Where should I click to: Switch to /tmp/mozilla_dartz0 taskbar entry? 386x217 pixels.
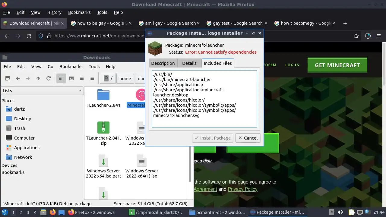157,212
